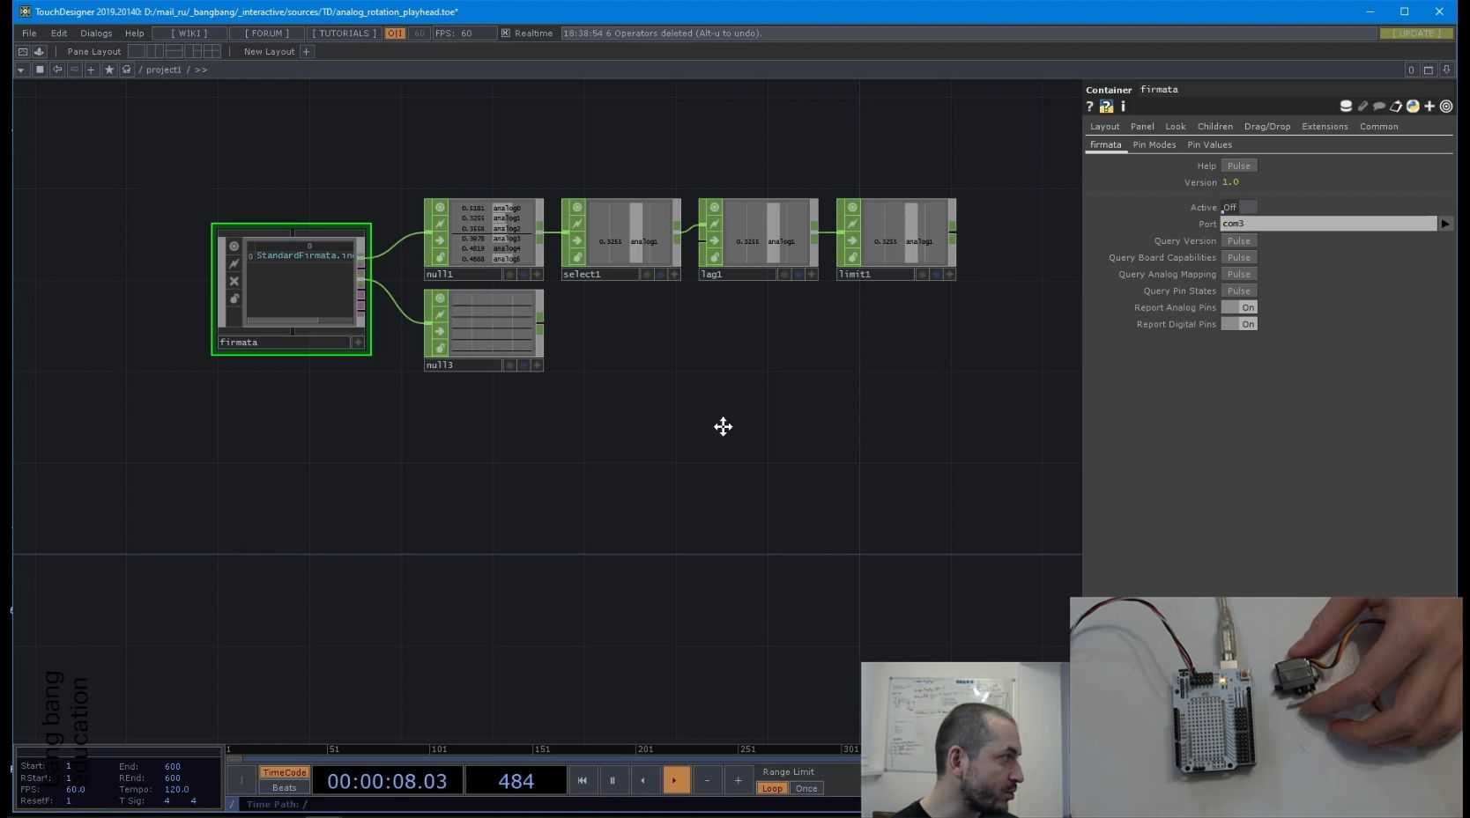Toggle the lock flag on firmata container
The height and width of the screenshot is (818, 1470).
(234, 299)
